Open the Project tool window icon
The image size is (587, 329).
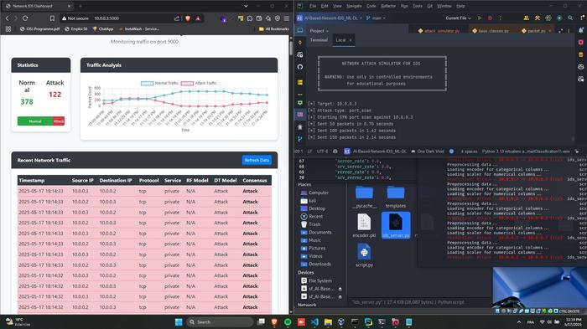click(300, 30)
